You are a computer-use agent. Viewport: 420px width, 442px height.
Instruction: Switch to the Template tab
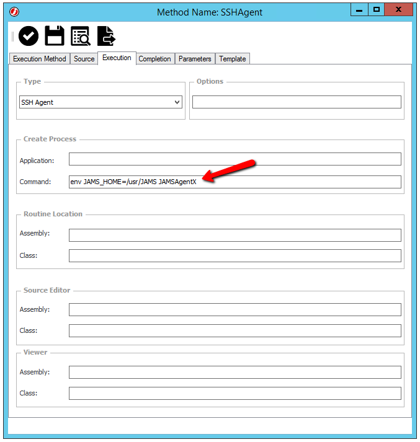coord(233,59)
